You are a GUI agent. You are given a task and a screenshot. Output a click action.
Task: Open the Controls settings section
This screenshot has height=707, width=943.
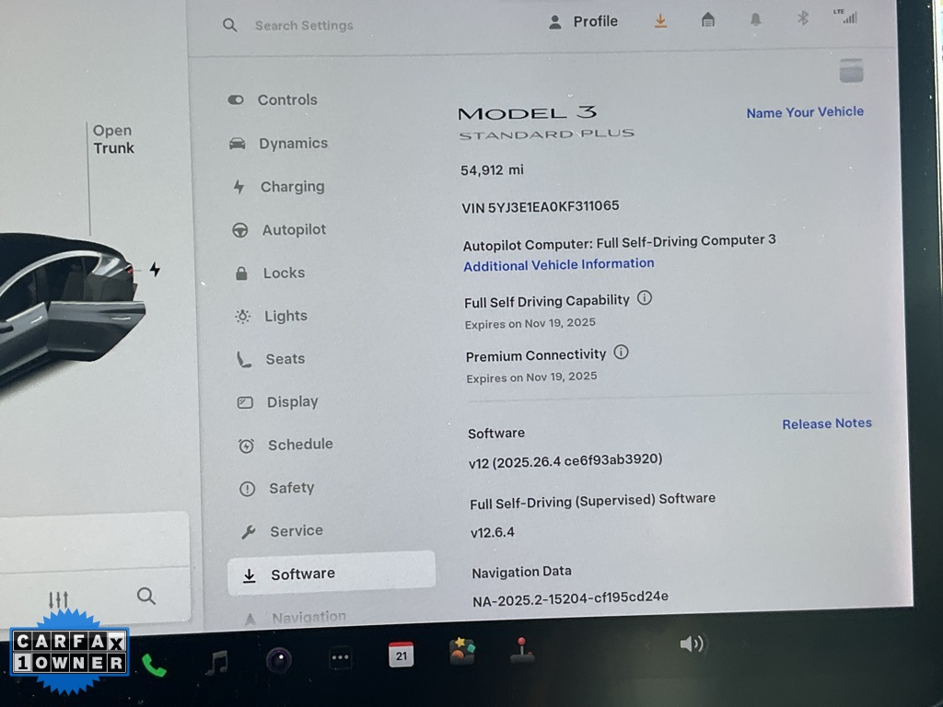click(273, 99)
